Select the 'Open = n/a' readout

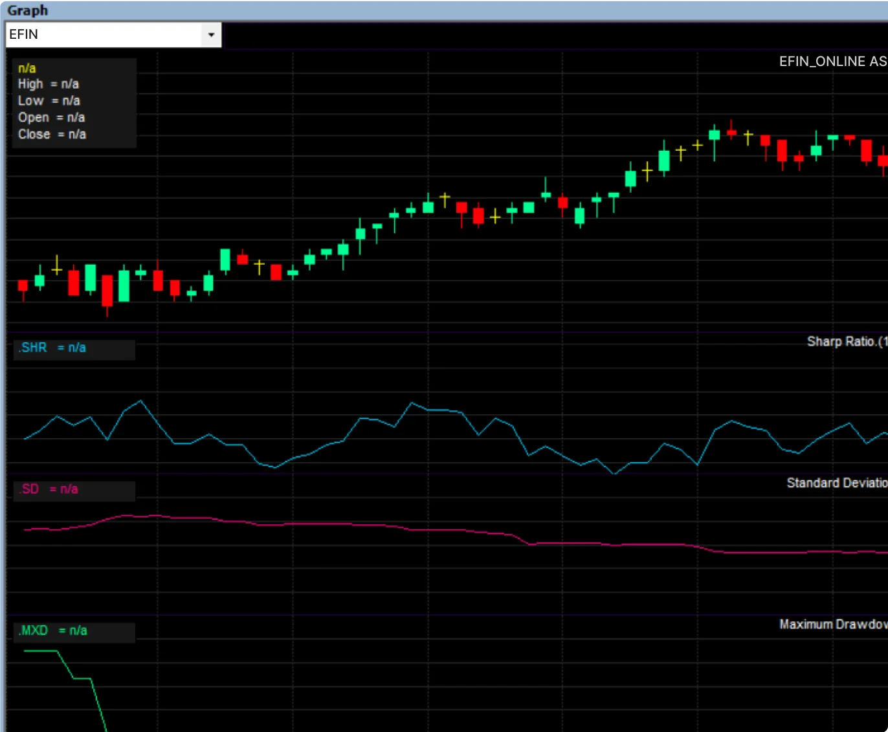(x=51, y=118)
